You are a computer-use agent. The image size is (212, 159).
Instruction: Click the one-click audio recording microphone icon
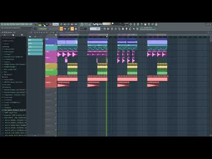click(x=138, y=24)
